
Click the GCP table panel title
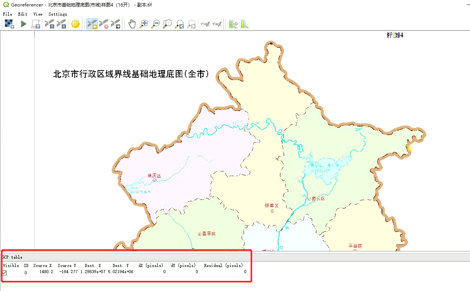pyautogui.click(x=12, y=257)
